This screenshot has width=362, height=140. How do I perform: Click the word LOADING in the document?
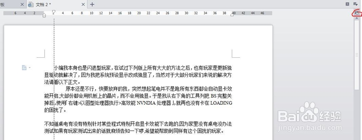221,103
